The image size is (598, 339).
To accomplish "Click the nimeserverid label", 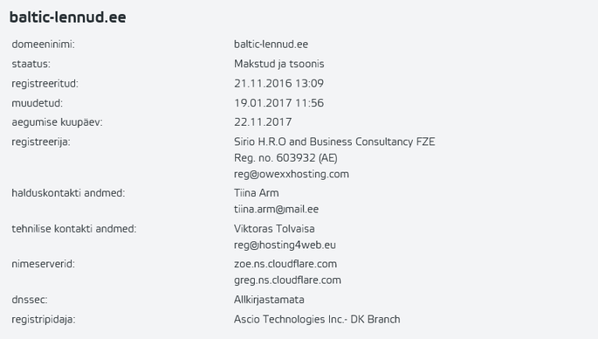I will point(43,264).
